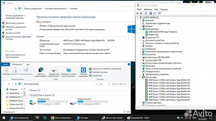Click Центр безопасности и обслуживания link
The image size is (216, 121).
click(x=15, y=56)
